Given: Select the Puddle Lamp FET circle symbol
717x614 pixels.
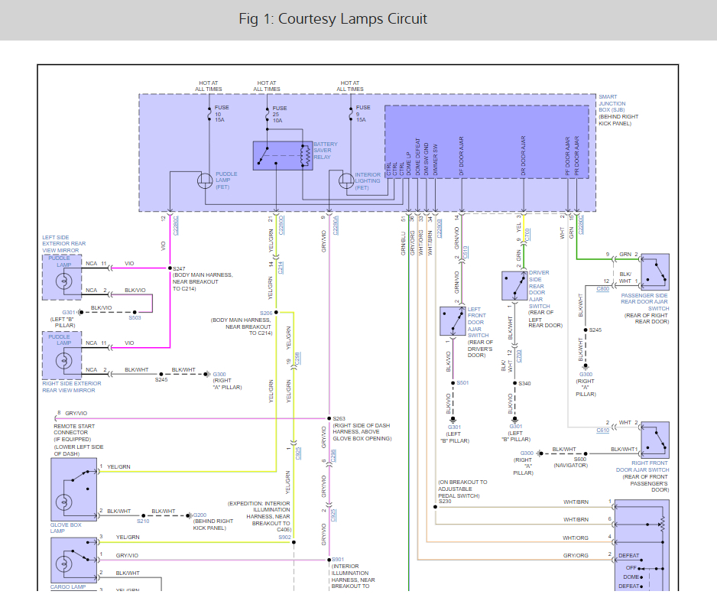Looking at the screenshot, I should [x=205, y=180].
